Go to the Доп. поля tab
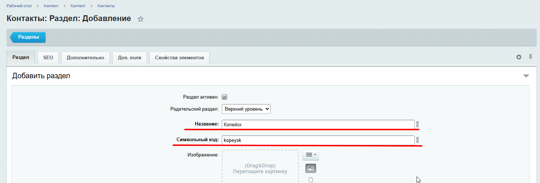Viewport: 540px width, 183px height. 130,58
